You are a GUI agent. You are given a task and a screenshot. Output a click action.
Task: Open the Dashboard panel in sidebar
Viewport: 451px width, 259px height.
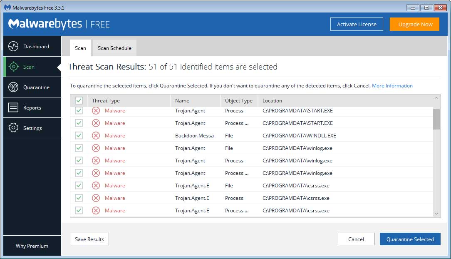(32, 46)
